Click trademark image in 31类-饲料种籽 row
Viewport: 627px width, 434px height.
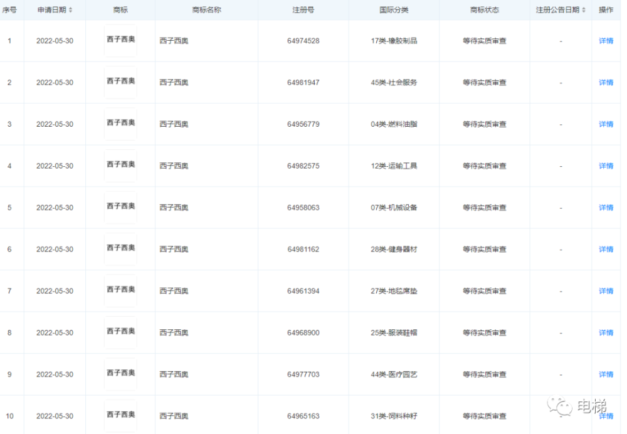pyautogui.click(x=120, y=416)
